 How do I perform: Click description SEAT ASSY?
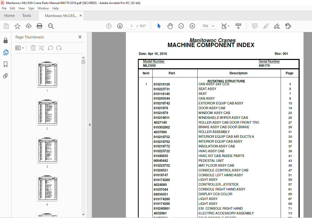point(207,89)
